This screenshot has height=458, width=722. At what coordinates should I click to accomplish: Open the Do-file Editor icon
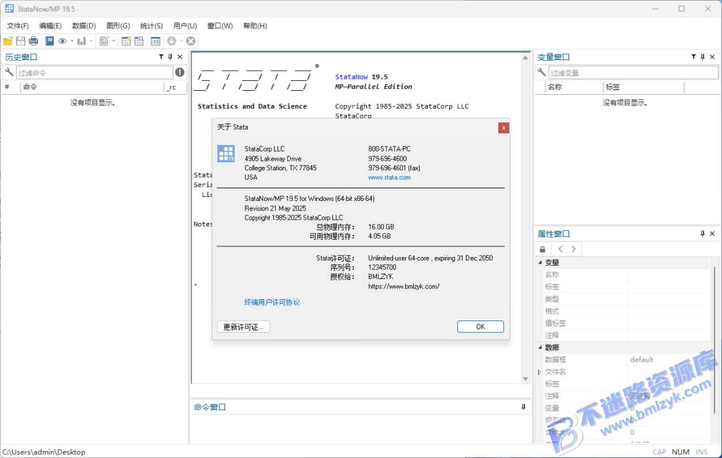(x=104, y=41)
